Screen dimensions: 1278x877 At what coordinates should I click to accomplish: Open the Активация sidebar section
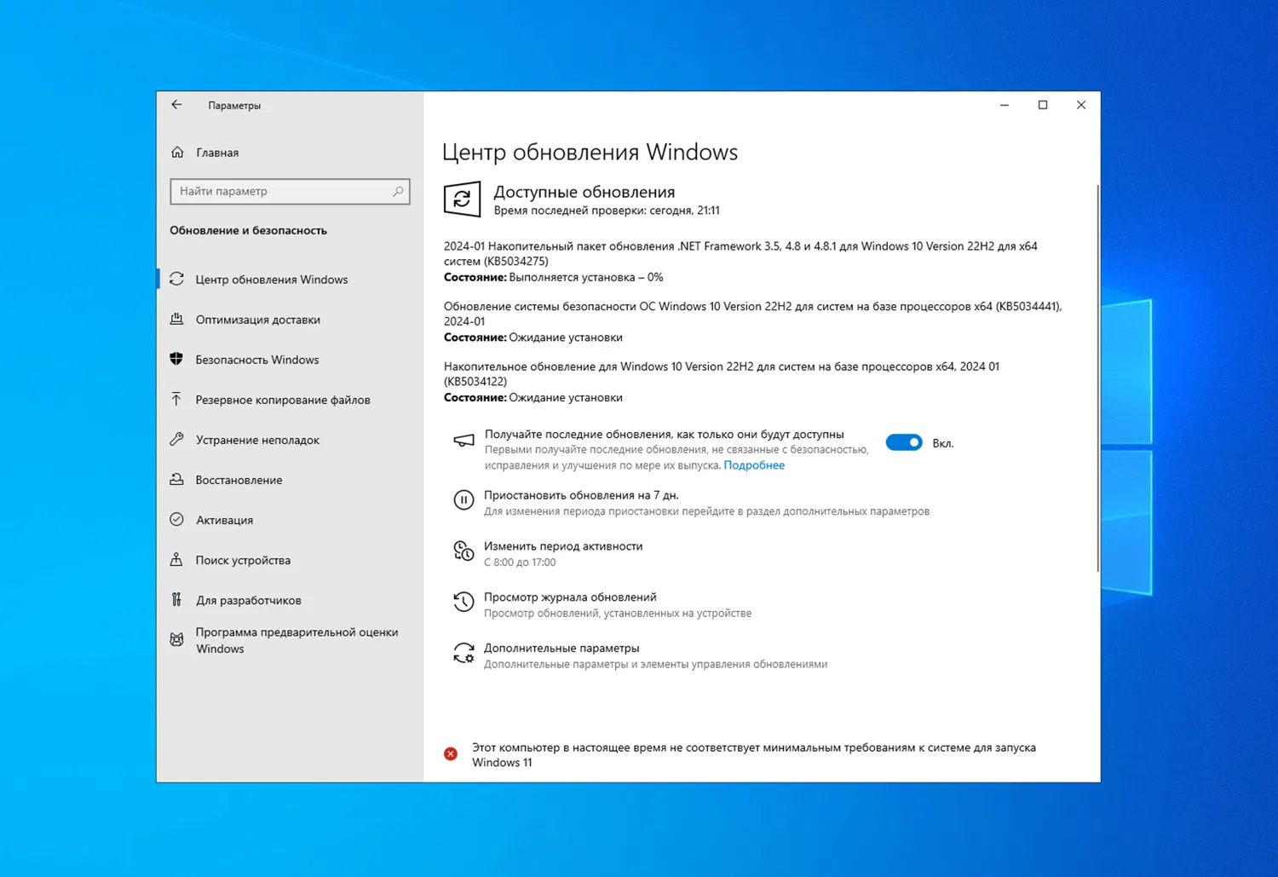pos(290,519)
